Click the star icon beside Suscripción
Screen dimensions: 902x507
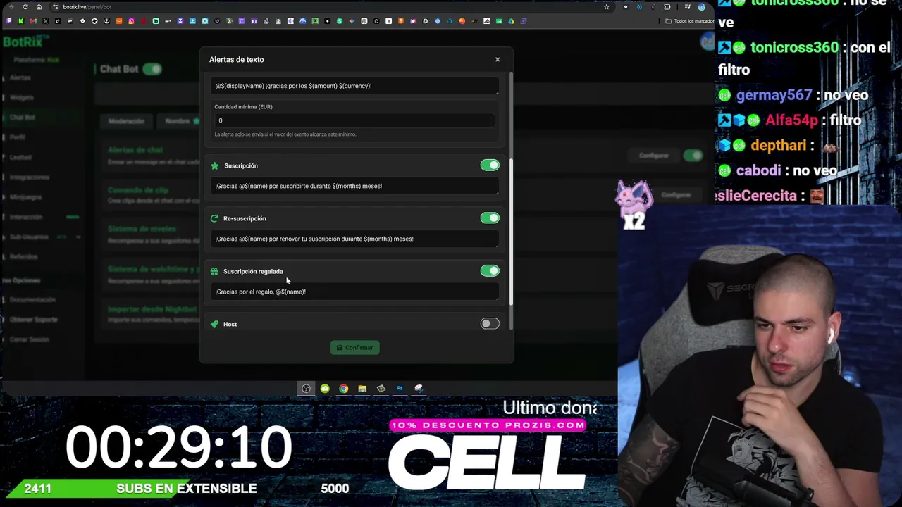point(215,165)
